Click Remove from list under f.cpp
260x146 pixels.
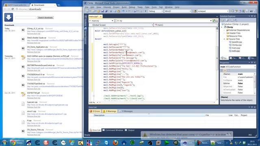tap(34, 125)
